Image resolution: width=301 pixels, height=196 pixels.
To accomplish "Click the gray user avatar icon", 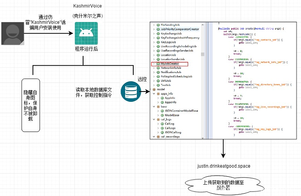I will 13,33.
